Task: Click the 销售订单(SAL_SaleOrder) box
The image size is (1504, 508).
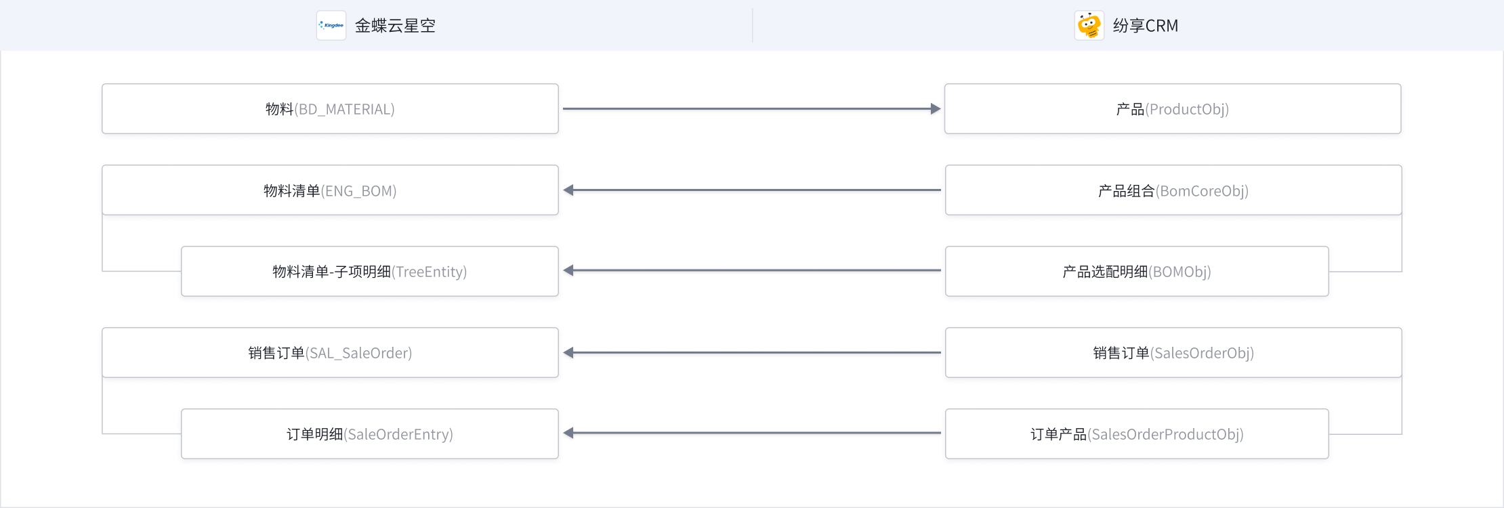Action: click(330, 353)
